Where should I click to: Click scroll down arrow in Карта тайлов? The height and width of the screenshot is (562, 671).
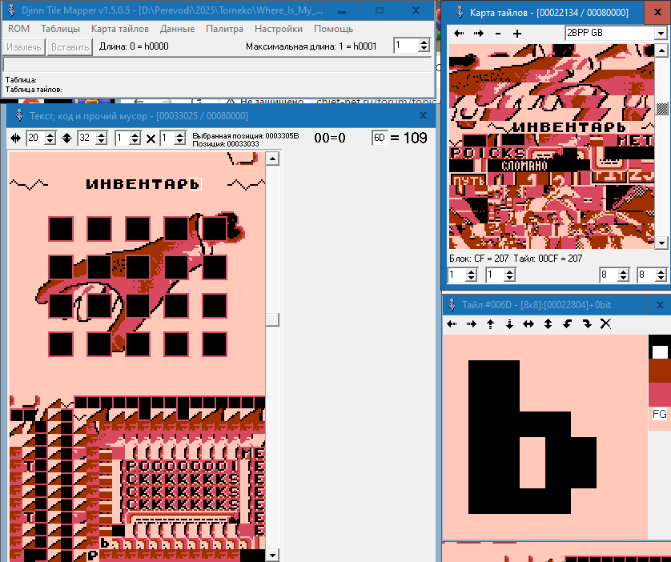[661, 243]
